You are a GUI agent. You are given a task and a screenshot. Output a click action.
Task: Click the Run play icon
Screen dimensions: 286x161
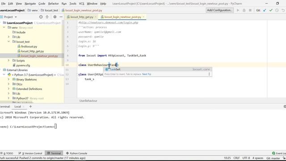[x=238, y=10]
